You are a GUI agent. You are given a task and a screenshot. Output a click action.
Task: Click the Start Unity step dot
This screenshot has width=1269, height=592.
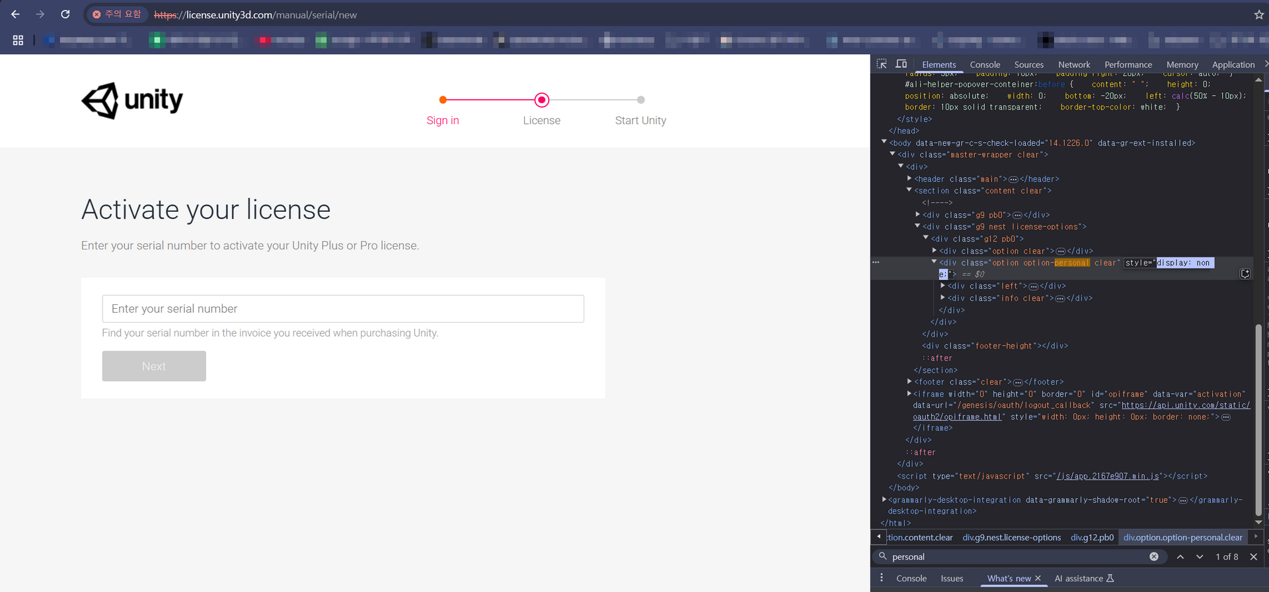tap(640, 100)
